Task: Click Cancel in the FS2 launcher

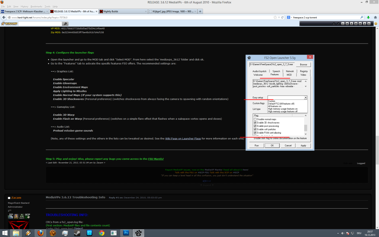Action: point(288,145)
